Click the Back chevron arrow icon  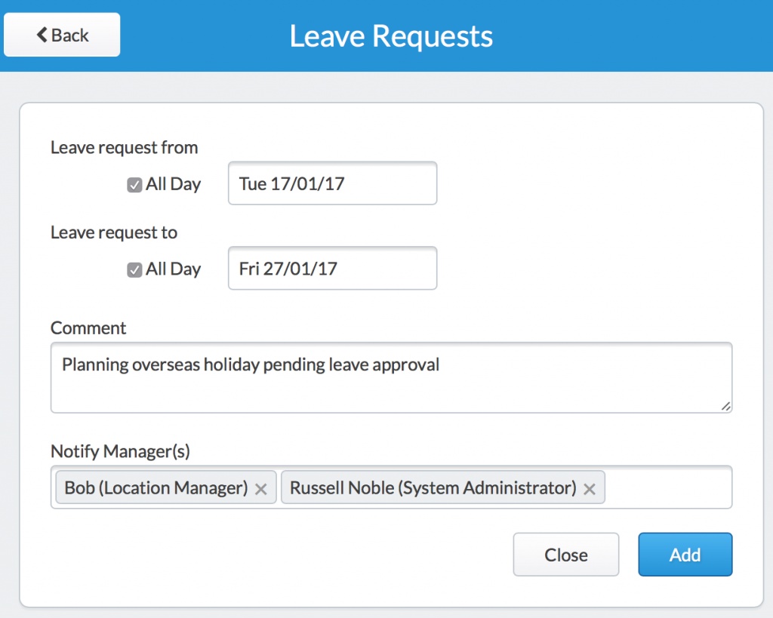click(x=42, y=35)
